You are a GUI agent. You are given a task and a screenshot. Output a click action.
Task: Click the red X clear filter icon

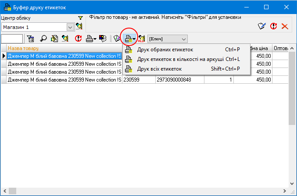pos(284,26)
